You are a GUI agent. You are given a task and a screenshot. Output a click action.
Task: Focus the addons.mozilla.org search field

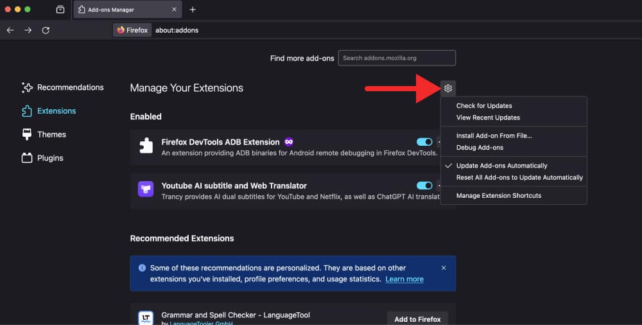point(397,58)
